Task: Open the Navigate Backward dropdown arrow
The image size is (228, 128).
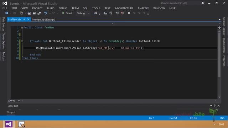Action: coord(11,13)
